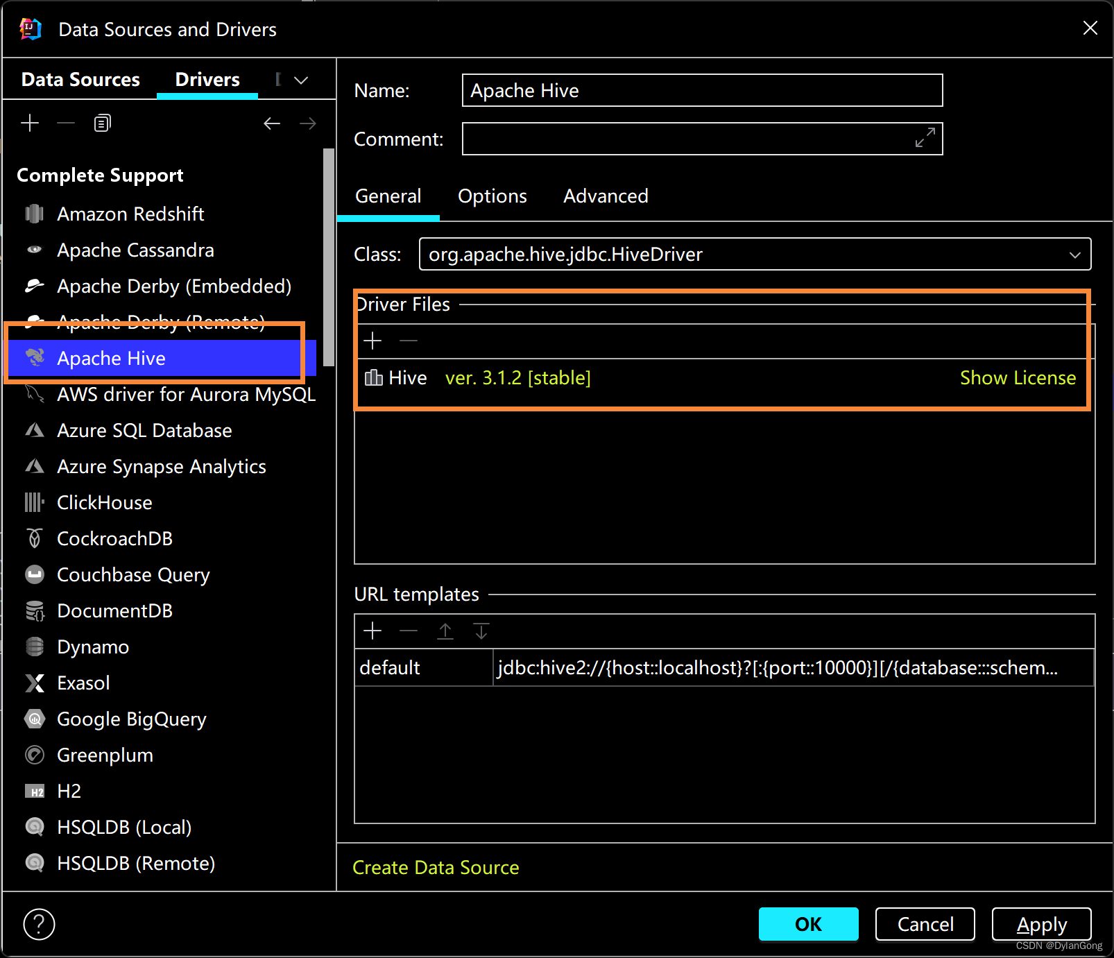Click the Exasol X icon
The width and height of the screenshot is (1114, 958).
click(35, 683)
